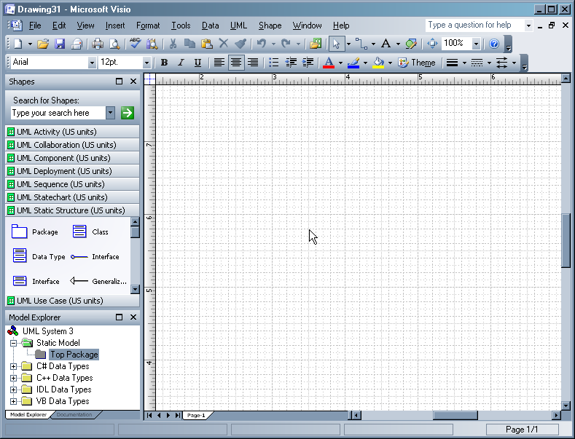Click the green search arrow for shapes

128,113
